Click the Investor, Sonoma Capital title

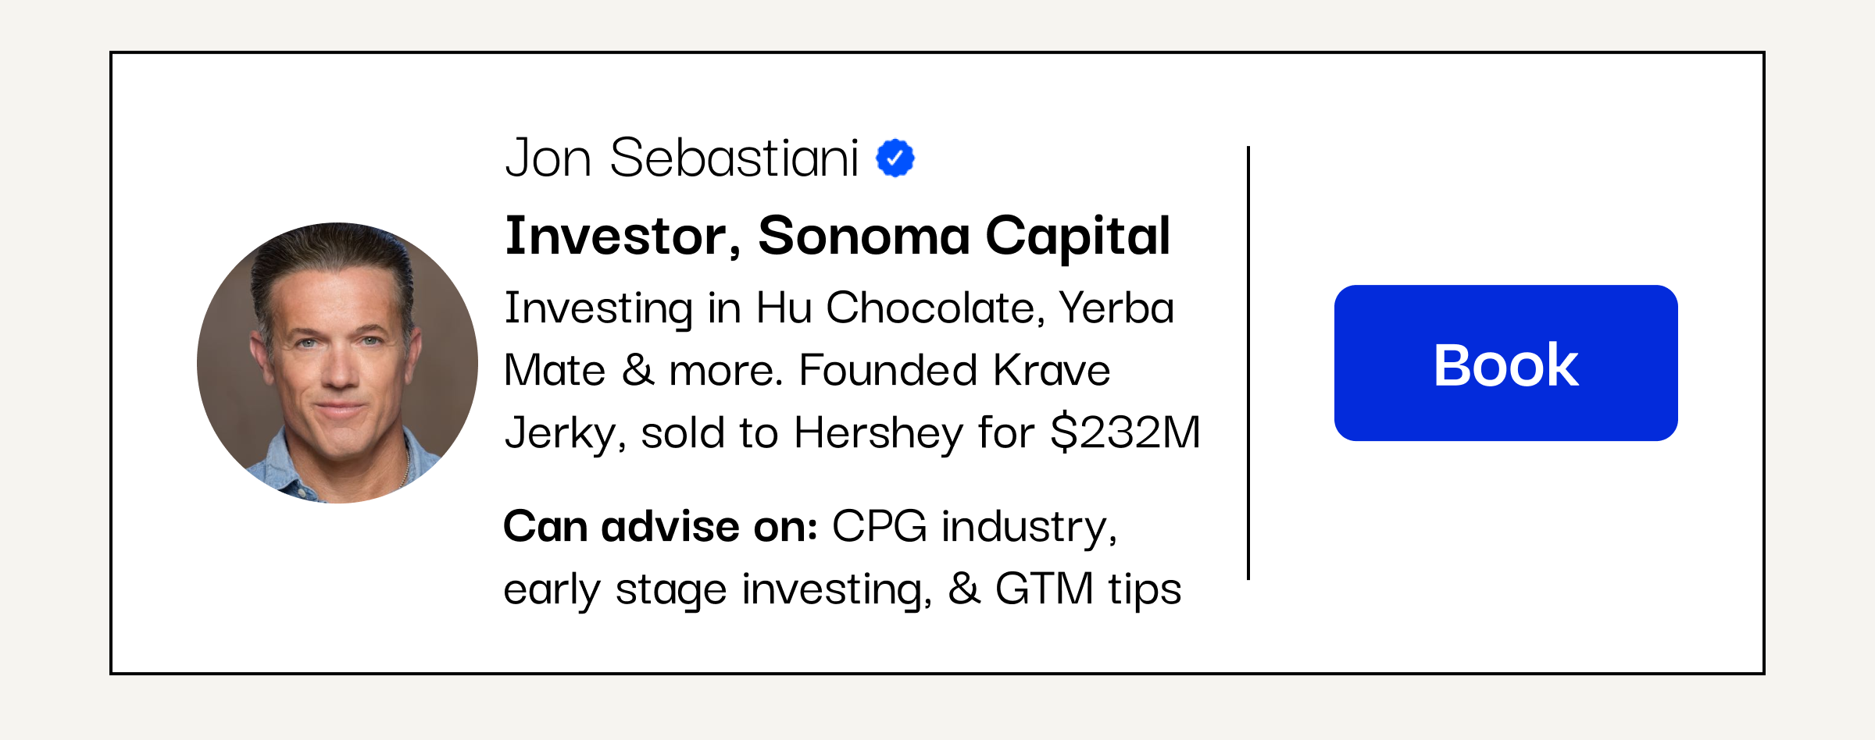[837, 237]
